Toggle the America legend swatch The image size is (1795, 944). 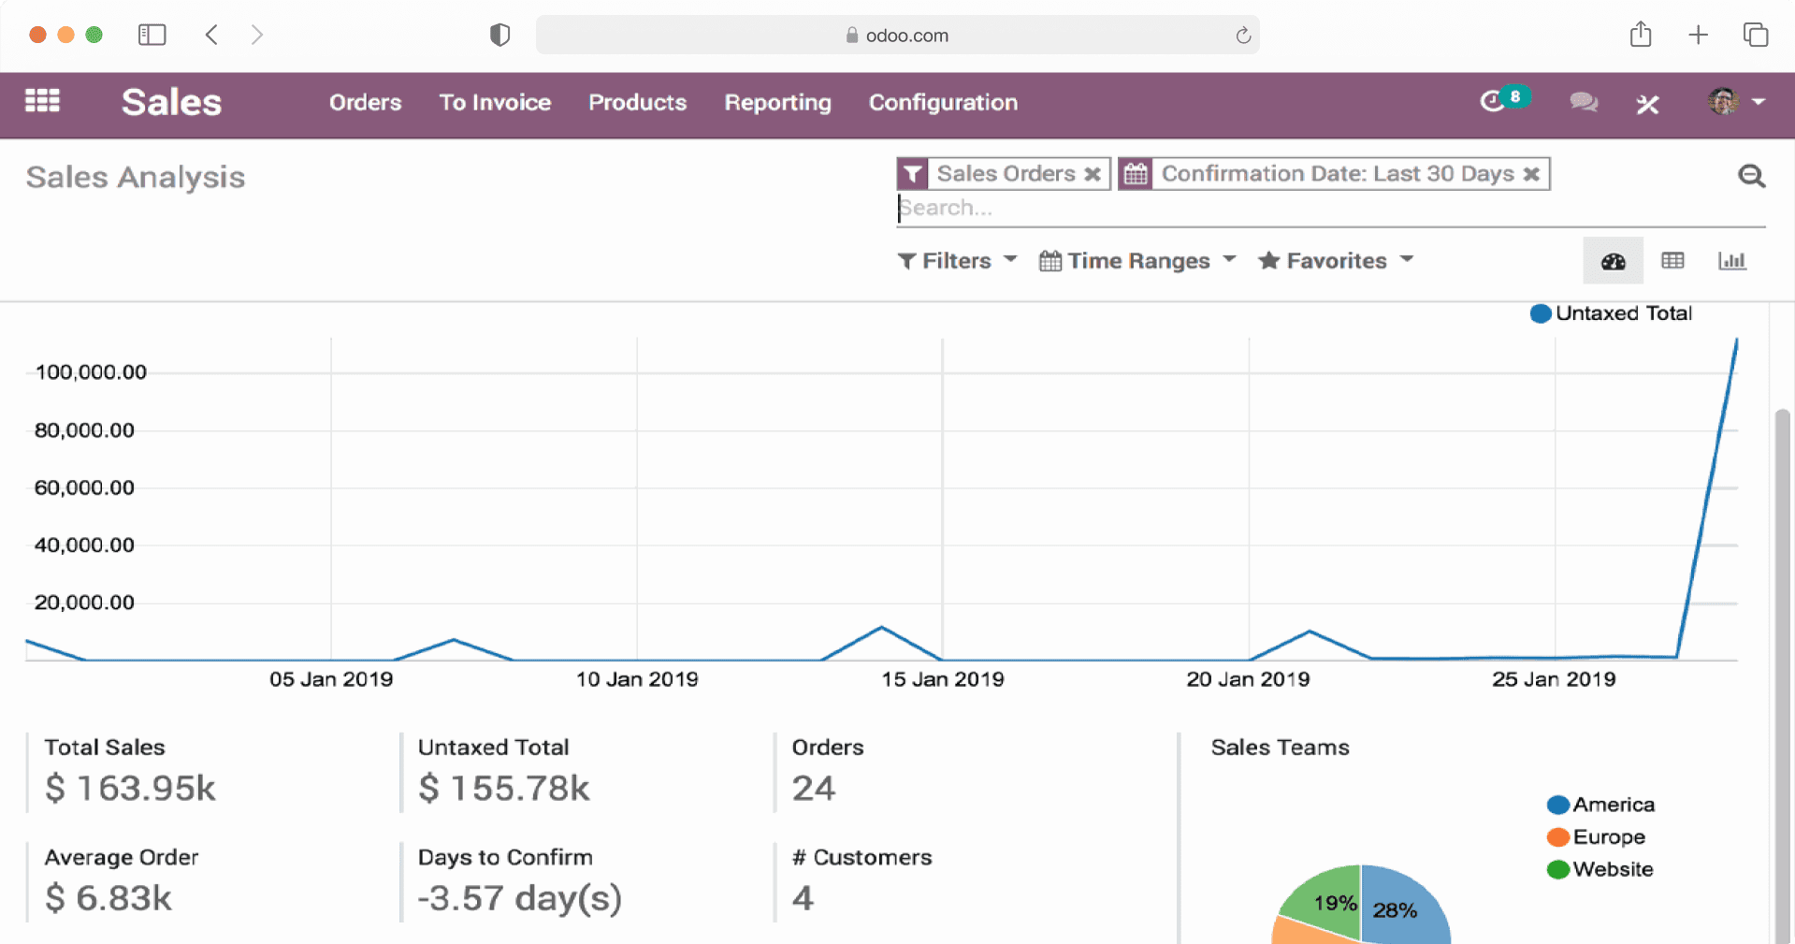click(x=1558, y=805)
